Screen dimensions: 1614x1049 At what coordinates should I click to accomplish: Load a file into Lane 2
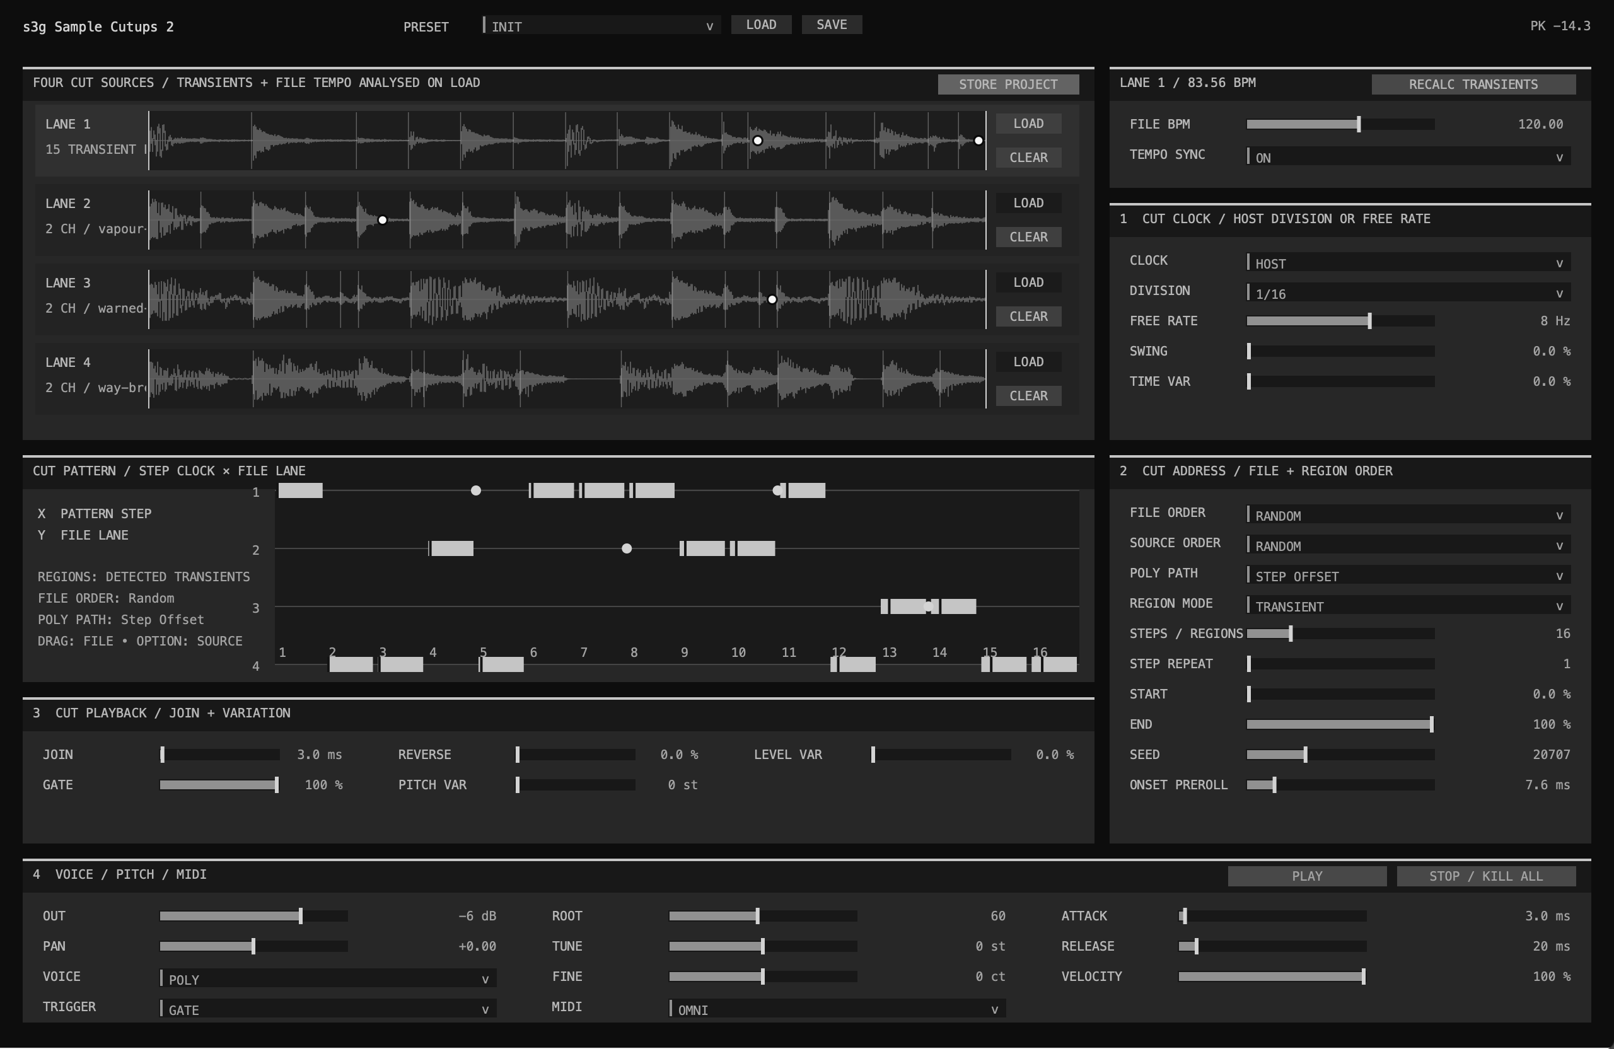tap(1028, 203)
